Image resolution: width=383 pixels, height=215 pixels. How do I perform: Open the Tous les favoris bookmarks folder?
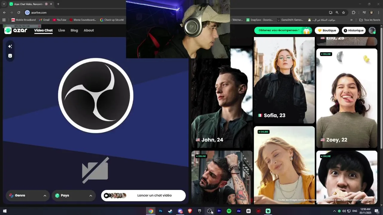[x=370, y=20]
